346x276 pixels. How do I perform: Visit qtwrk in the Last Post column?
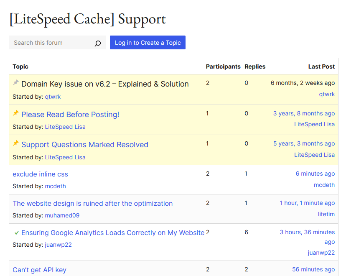pyautogui.click(x=327, y=94)
